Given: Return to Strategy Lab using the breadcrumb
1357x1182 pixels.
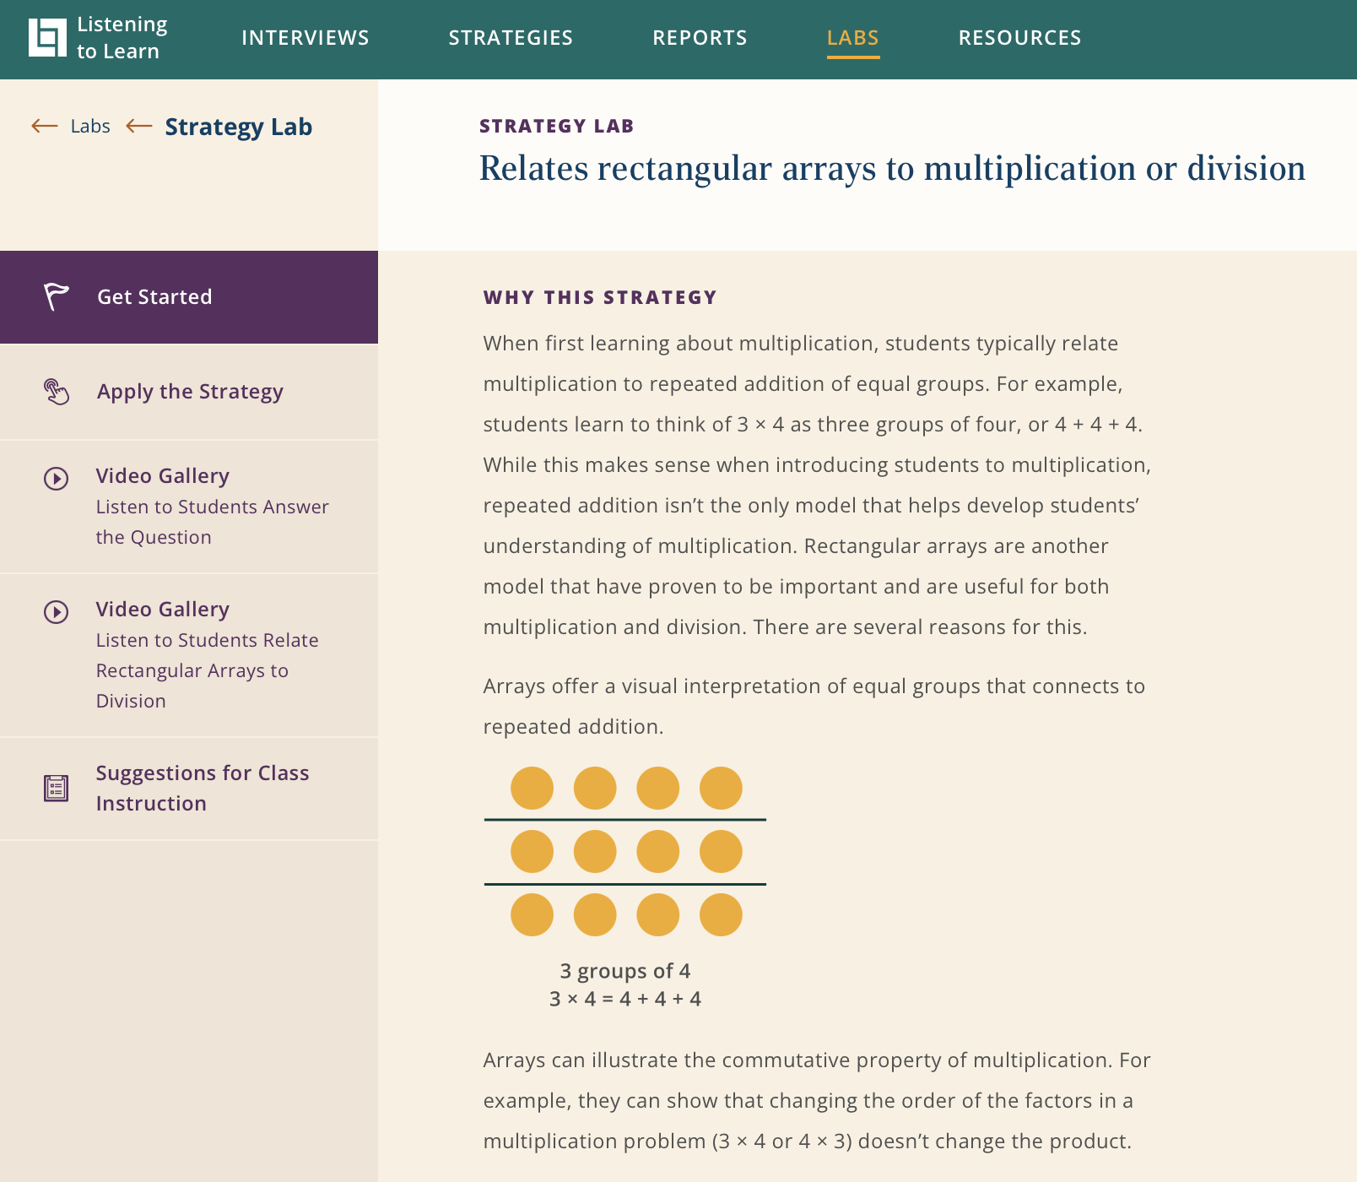Looking at the screenshot, I should 239,127.
